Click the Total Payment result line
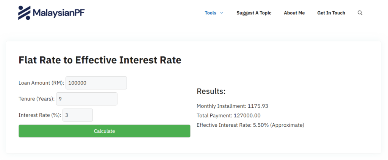The image size is (388, 160). pyautogui.click(x=228, y=115)
